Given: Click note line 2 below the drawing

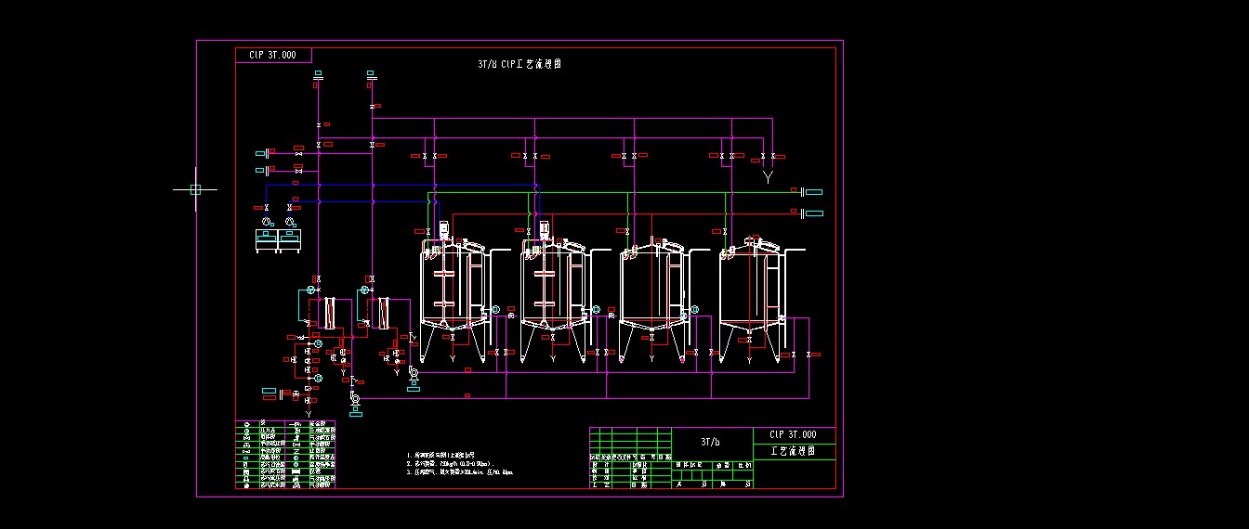Looking at the screenshot, I should (450, 462).
